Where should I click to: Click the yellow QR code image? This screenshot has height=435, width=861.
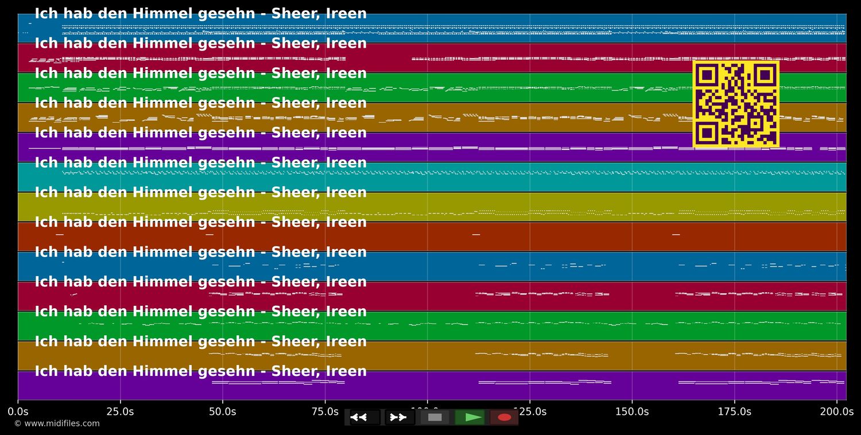pos(736,104)
